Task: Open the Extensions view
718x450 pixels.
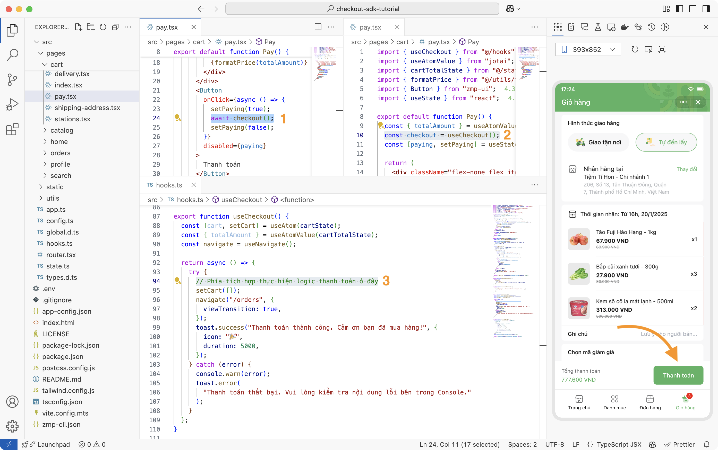Action: coord(12,129)
